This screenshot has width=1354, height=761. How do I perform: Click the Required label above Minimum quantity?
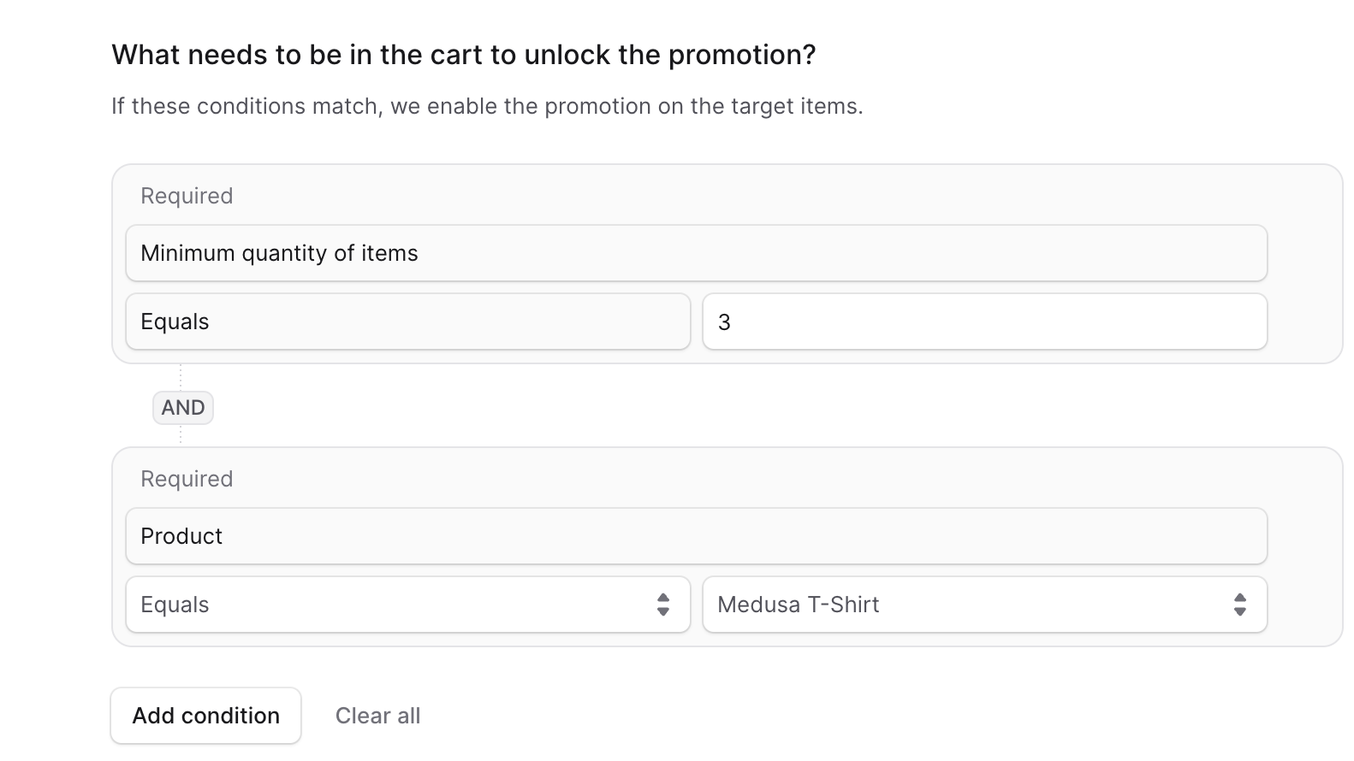point(187,196)
